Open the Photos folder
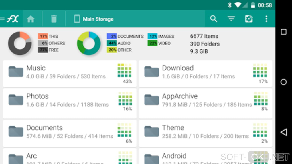The width and height of the screenshot is (292, 164). click(70, 103)
